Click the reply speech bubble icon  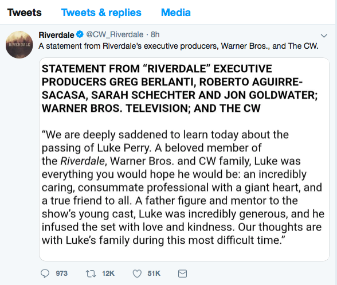(x=45, y=274)
